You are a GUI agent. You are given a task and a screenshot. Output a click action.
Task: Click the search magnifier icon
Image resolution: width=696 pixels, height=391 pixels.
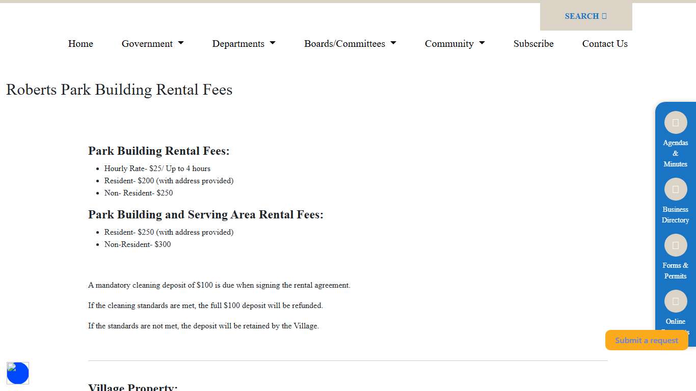click(x=604, y=16)
